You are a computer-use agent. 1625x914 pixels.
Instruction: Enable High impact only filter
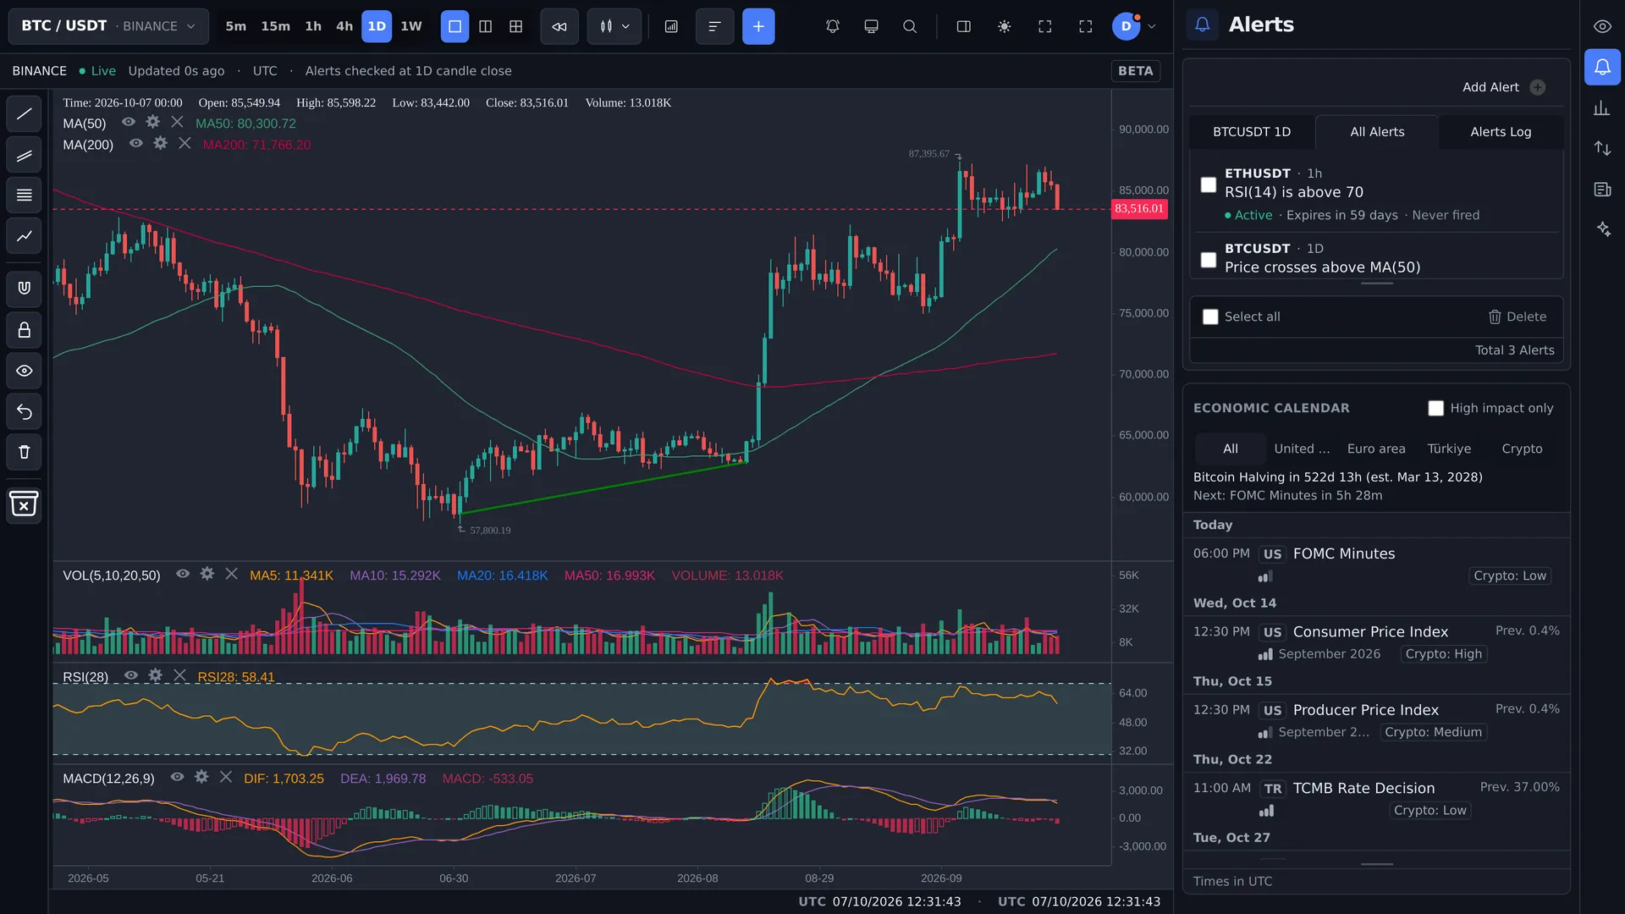1435,408
